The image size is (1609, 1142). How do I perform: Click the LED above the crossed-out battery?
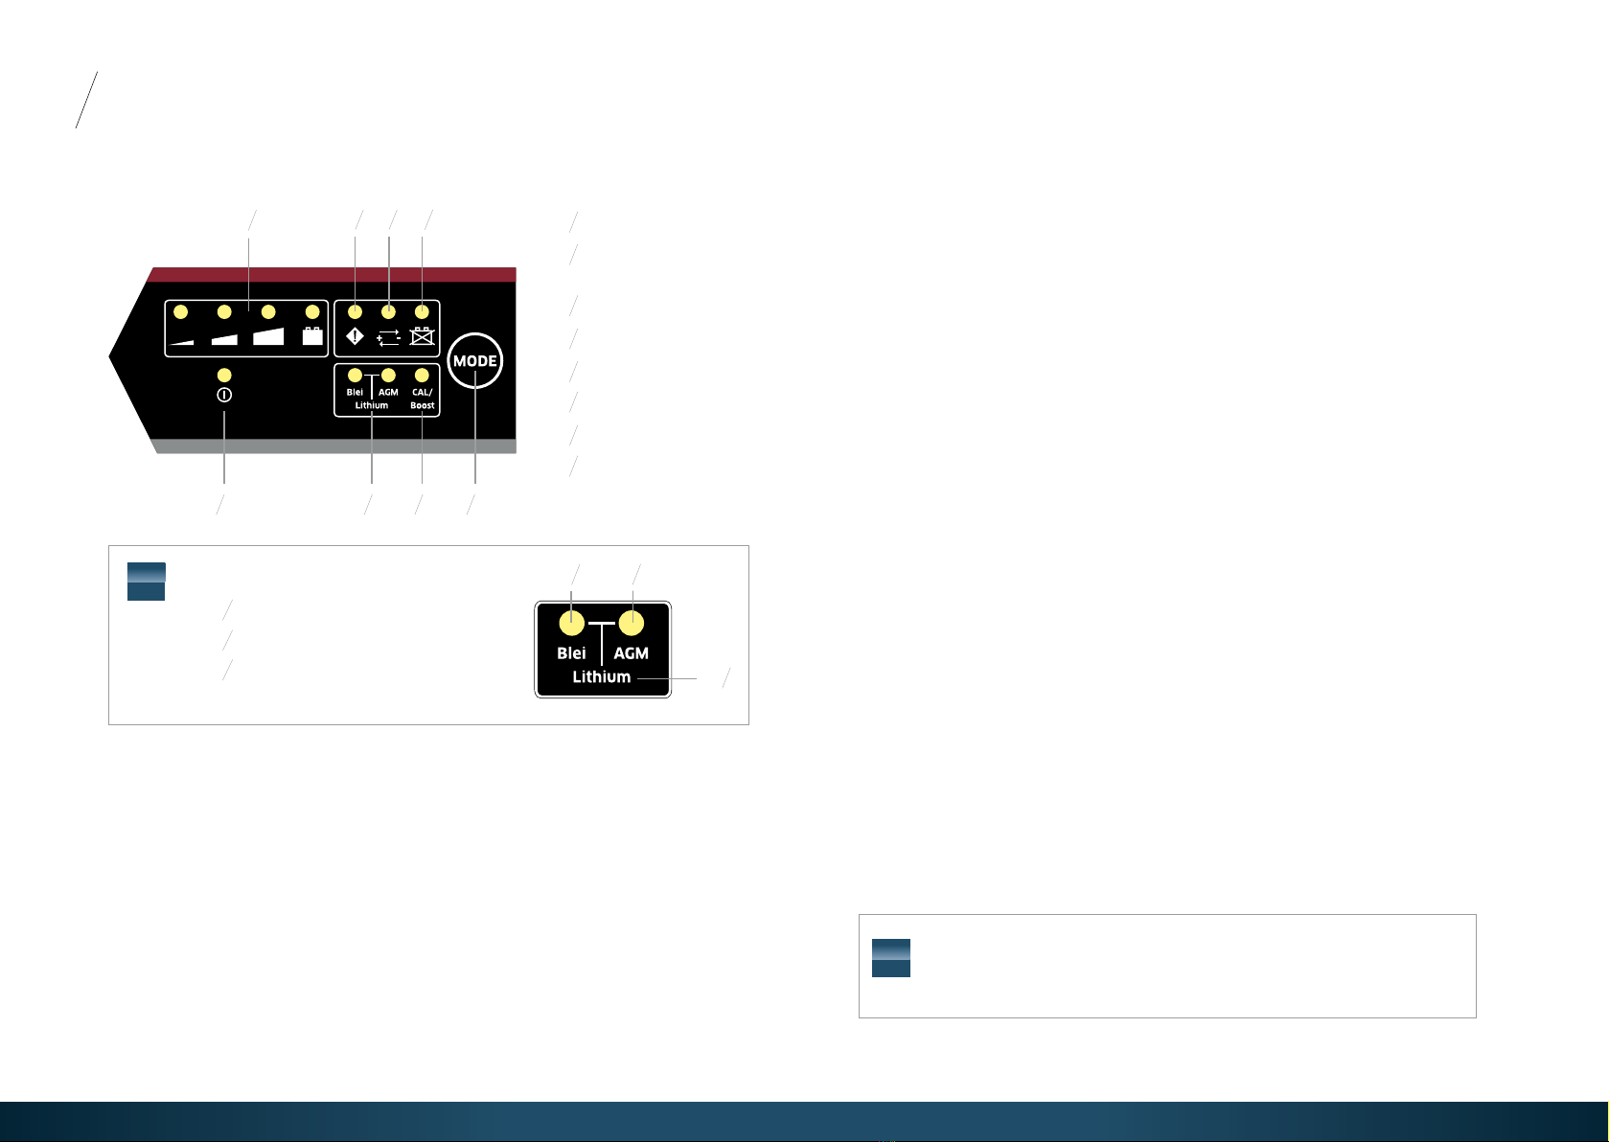tap(422, 312)
